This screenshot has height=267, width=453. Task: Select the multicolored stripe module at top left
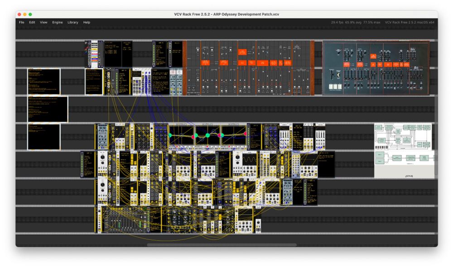click(x=94, y=54)
